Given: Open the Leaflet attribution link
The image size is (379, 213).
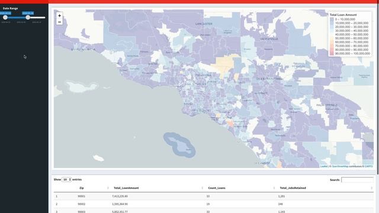Looking at the screenshot, I should click(324, 166).
